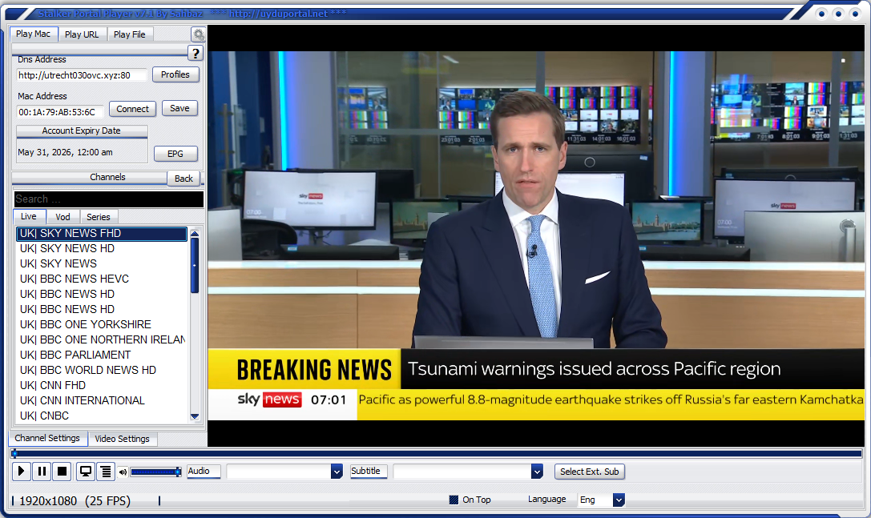Viewport: 871px width, 518px height.
Task: Switch to the Play File tab
Action: click(130, 34)
